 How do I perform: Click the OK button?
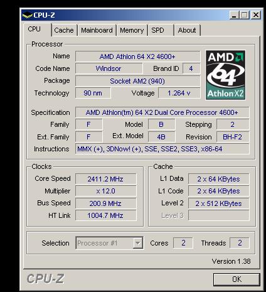[237, 279]
